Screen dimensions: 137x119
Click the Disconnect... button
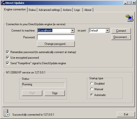pos(121,37)
